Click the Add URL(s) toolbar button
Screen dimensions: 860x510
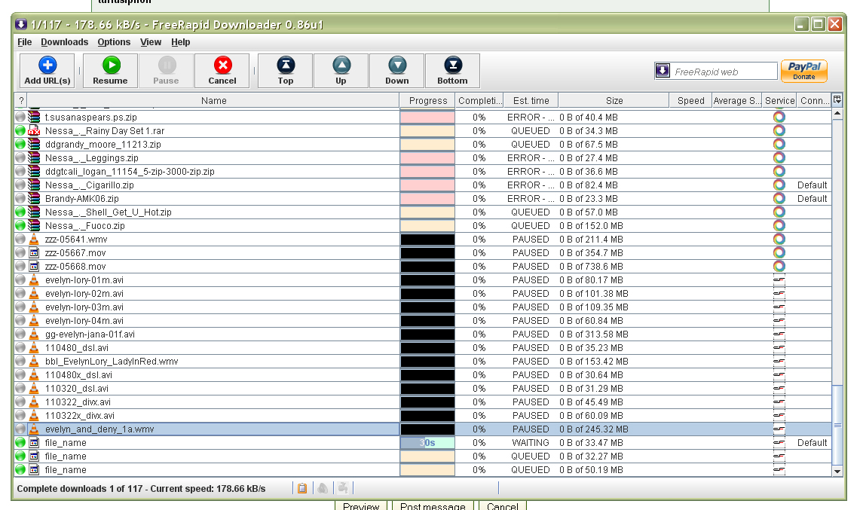pyautogui.click(x=47, y=71)
